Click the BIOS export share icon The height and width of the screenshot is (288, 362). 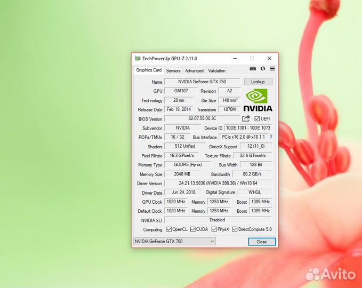click(246, 118)
